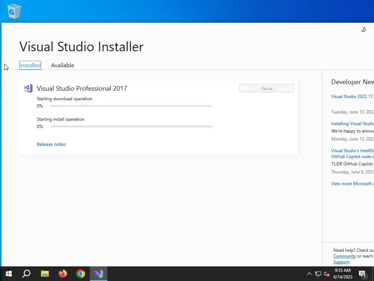Screen dimensions: 374x281
Task: Select the Visual Studio Installer taskbar icon
Action: [99, 274]
